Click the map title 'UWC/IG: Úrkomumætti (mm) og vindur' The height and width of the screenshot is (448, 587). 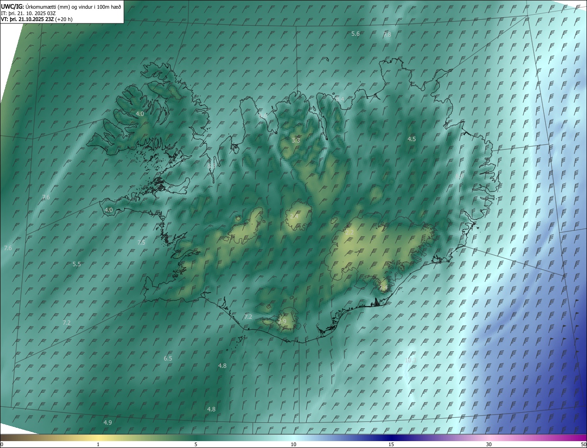[61, 6]
